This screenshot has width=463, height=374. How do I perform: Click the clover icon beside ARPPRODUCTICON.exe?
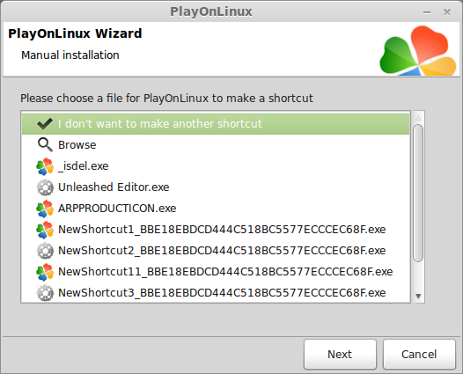pyautogui.click(x=45, y=209)
